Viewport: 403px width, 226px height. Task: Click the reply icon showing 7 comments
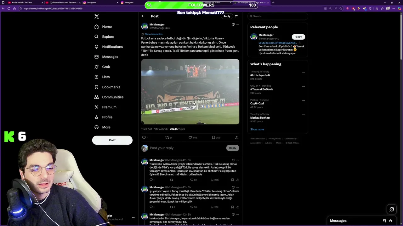point(145,137)
